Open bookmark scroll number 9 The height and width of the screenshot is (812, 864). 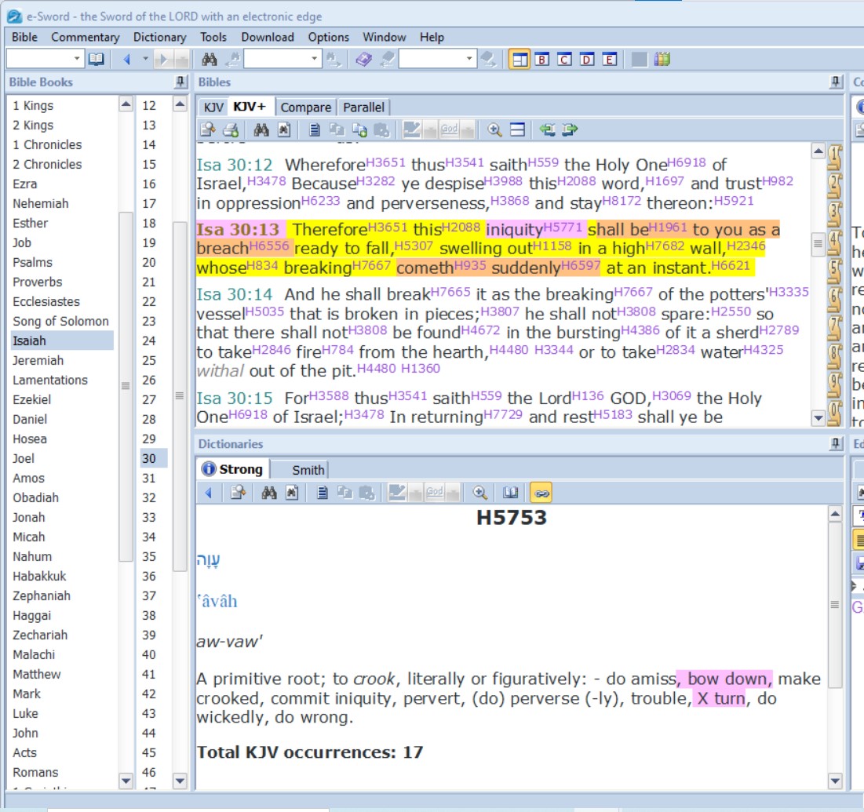pyautogui.click(x=835, y=386)
